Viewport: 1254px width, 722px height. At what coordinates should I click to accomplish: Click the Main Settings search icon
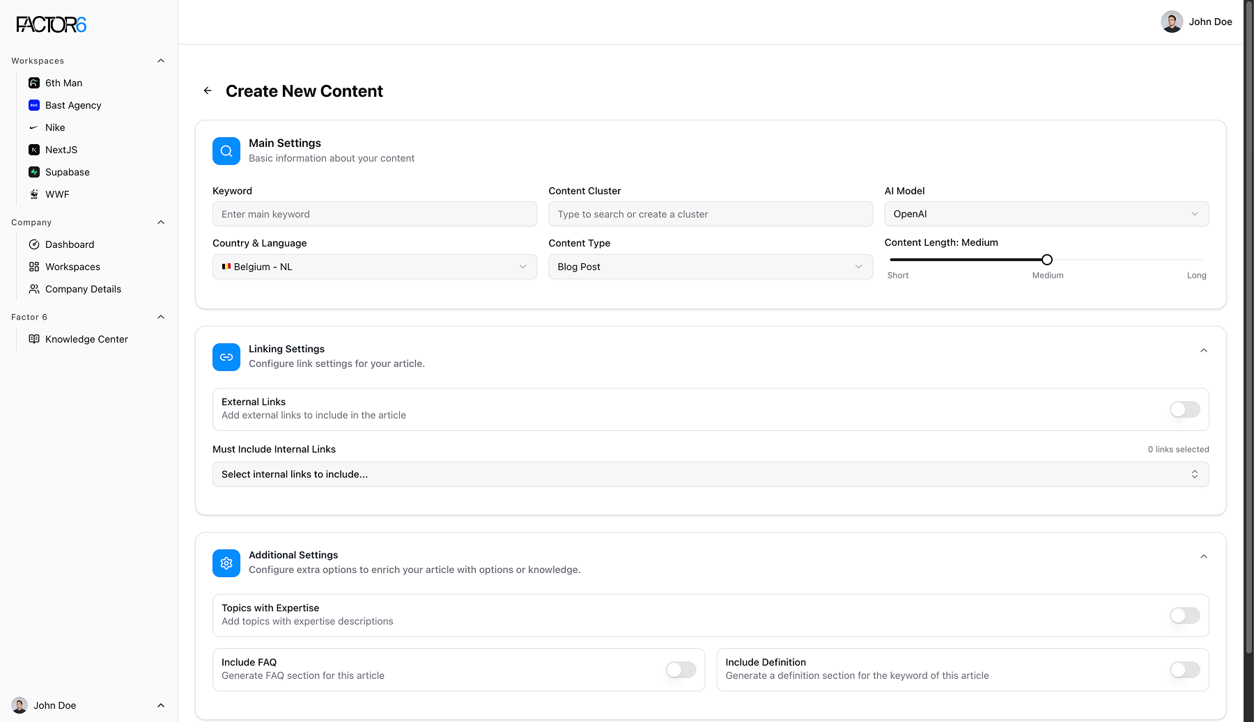point(226,151)
